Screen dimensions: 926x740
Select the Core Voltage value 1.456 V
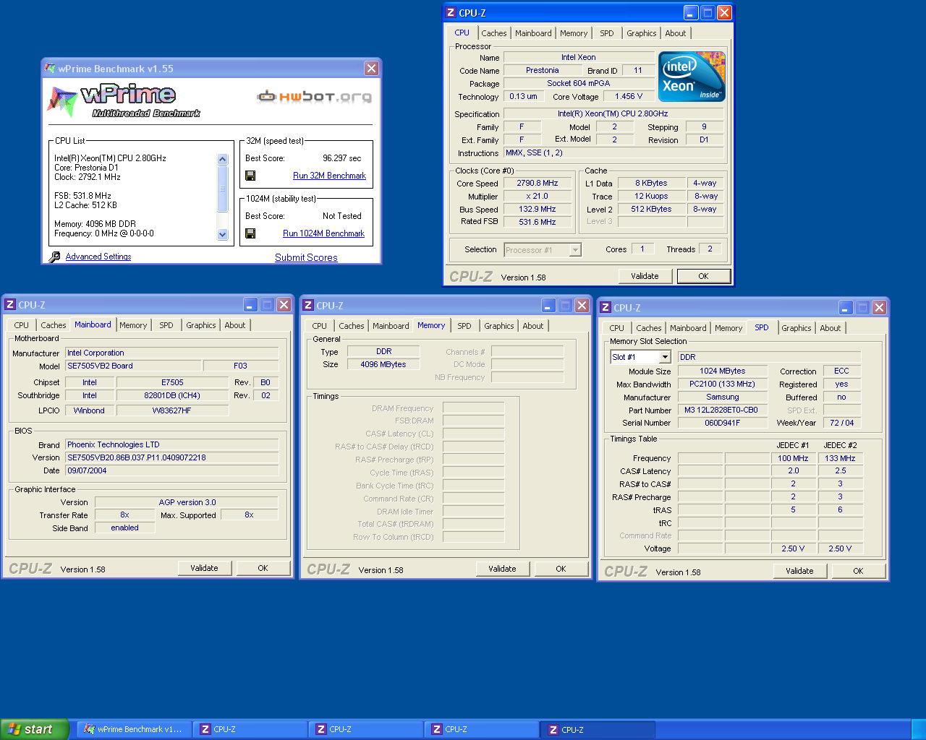pos(629,96)
